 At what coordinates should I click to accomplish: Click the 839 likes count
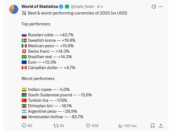coord(95,126)
